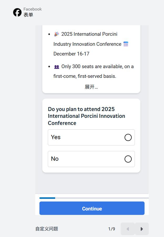Click the people emoji beside seats notice

click(57, 67)
